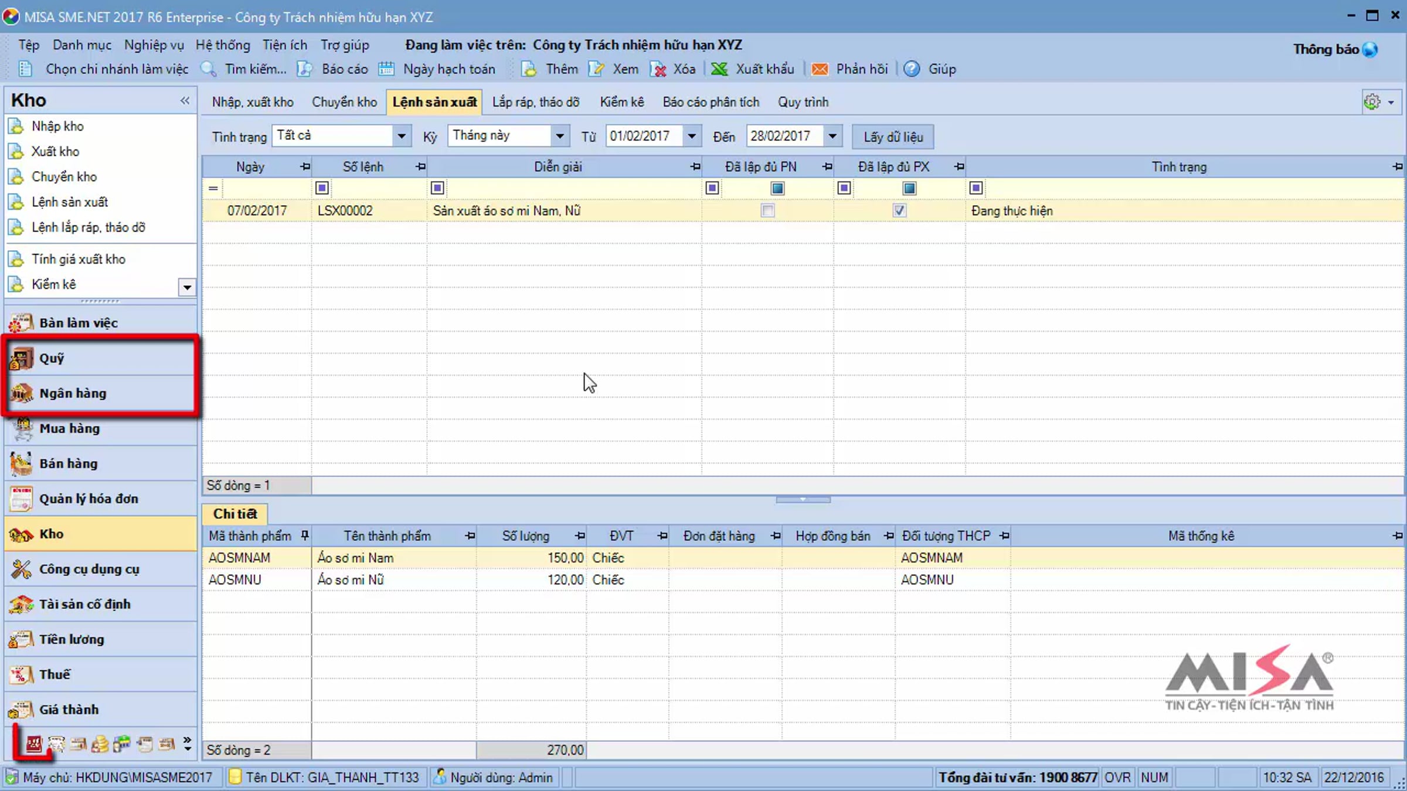Click the Từ date field 01/02/2017
This screenshot has width=1407, height=791.
click(644, 136)
